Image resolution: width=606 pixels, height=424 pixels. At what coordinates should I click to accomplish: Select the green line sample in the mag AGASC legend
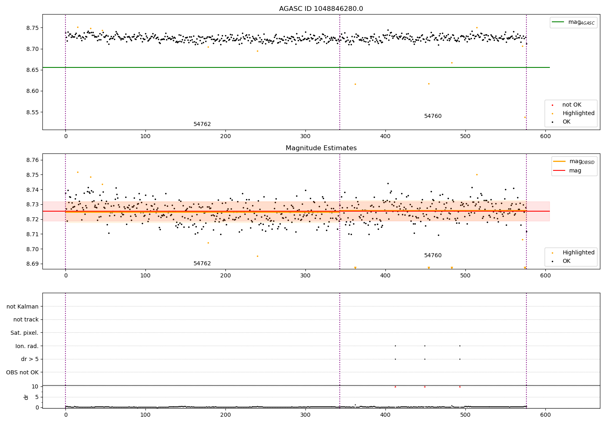click(x=558, y=22)
